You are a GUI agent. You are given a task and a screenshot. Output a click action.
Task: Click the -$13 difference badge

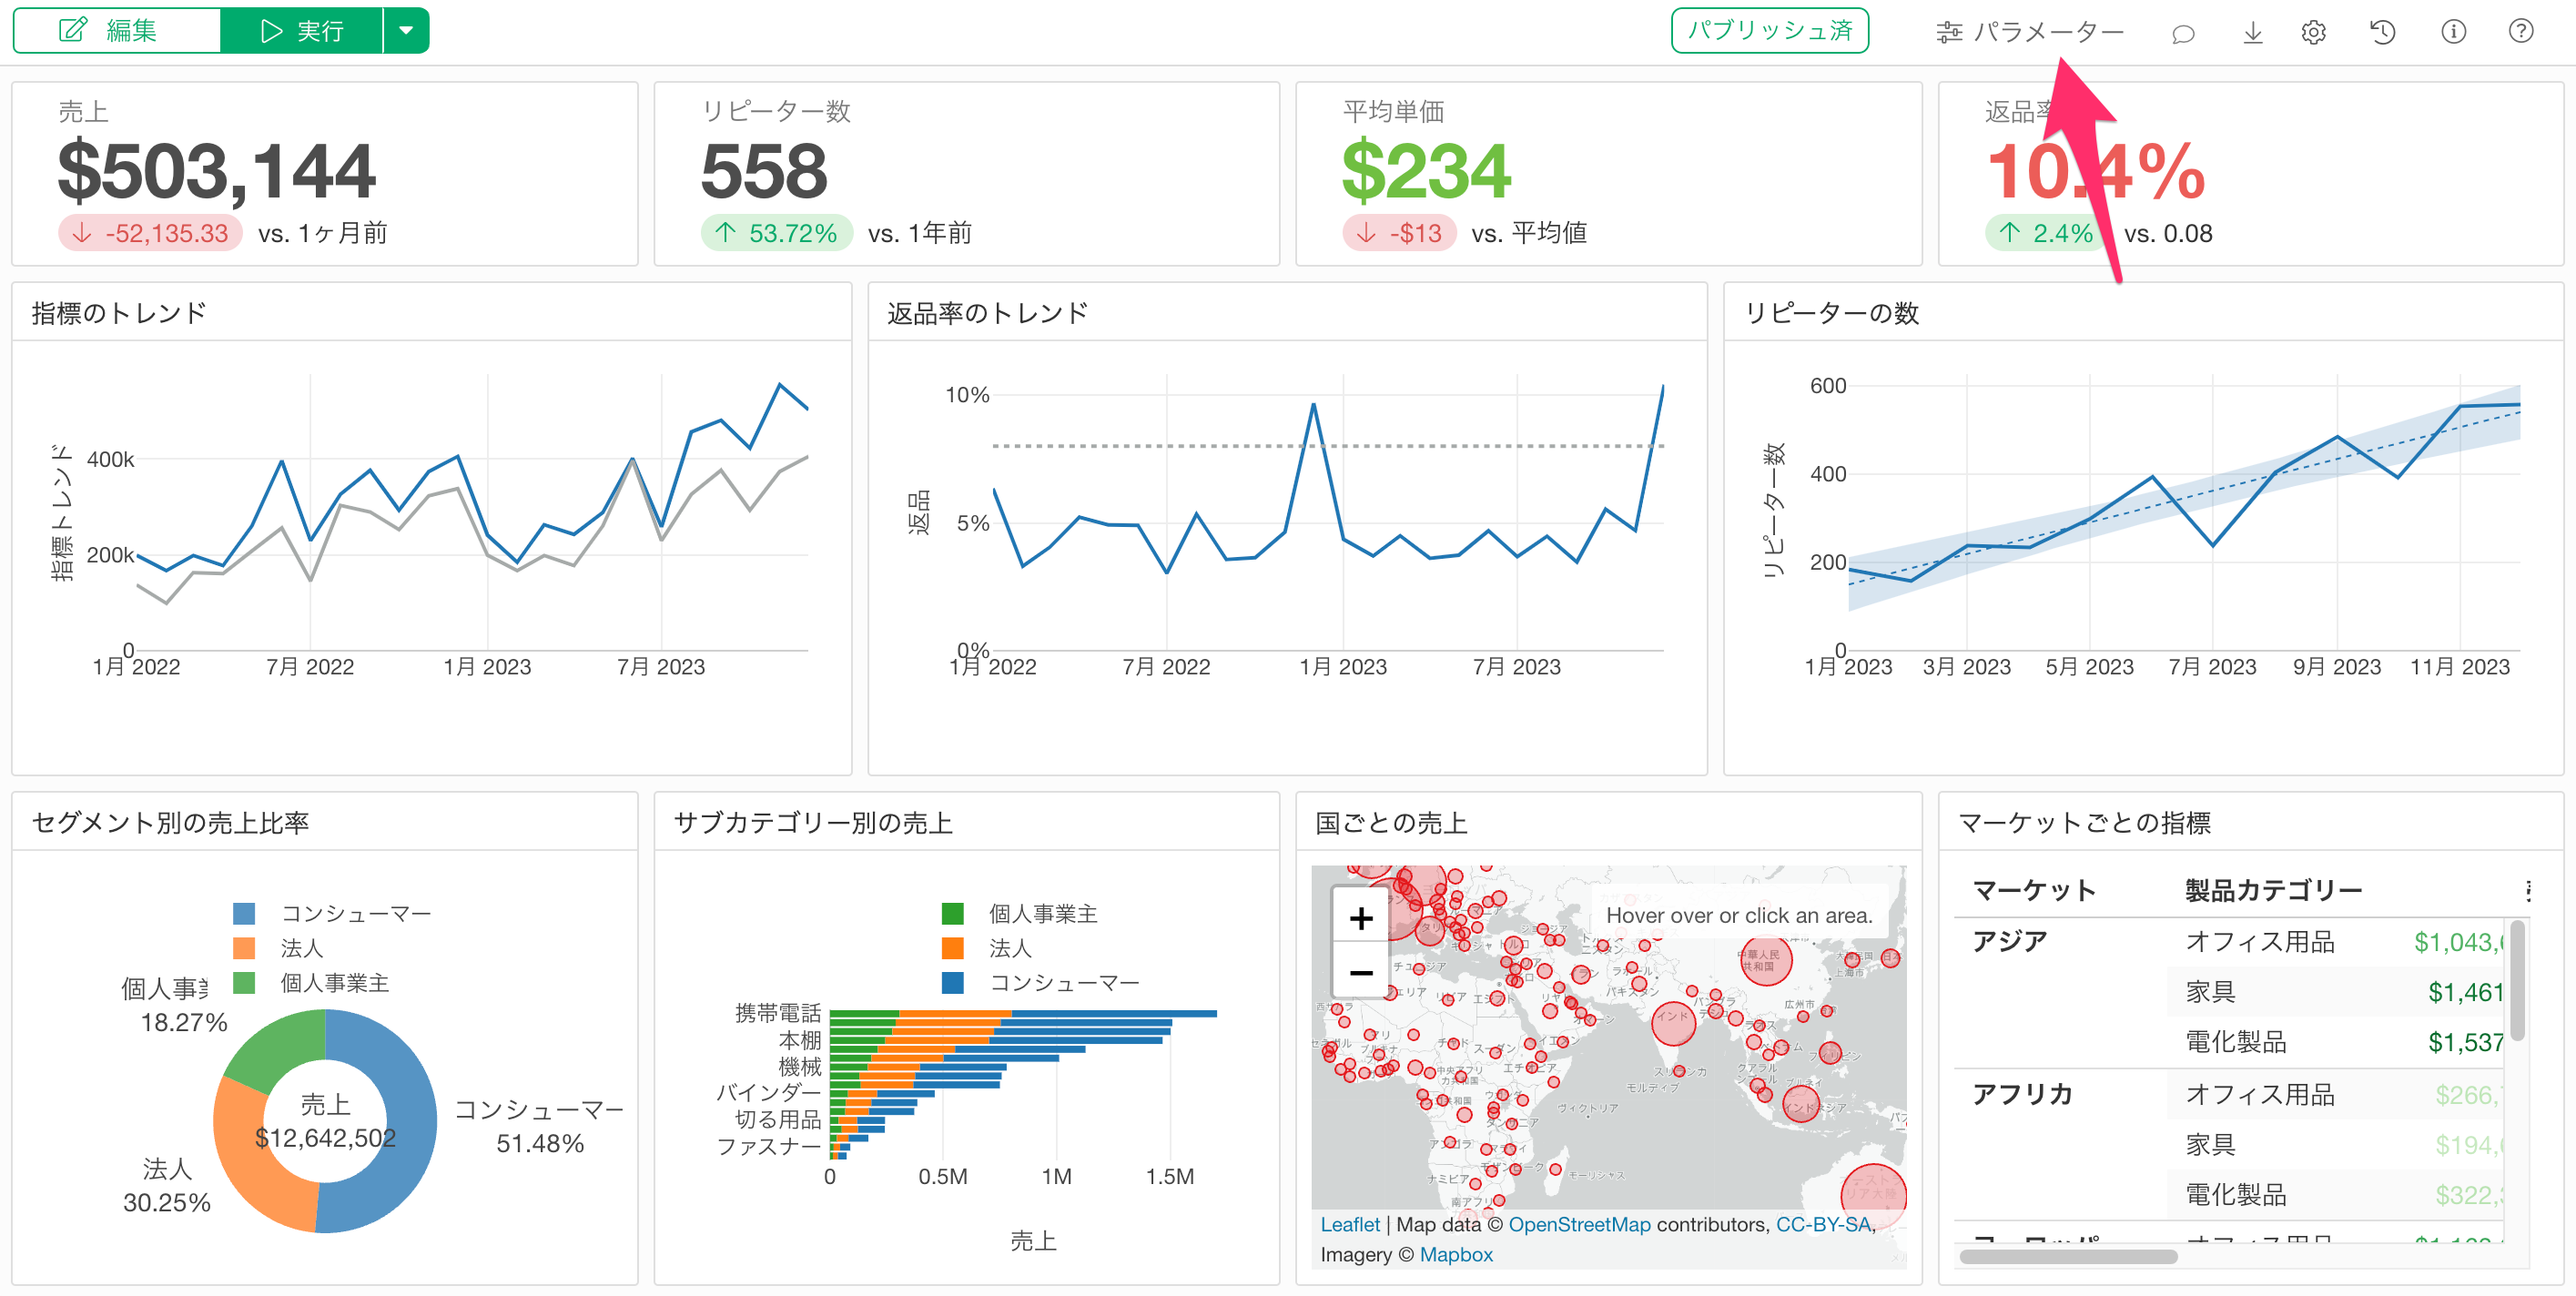pyautogui.click(x=1399, y=234)
